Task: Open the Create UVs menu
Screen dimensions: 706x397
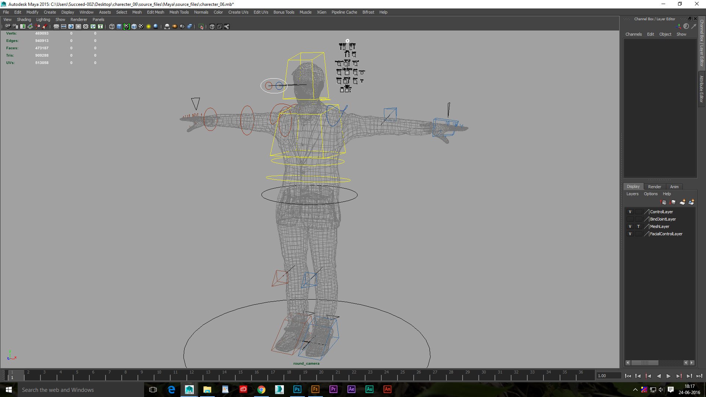Action: pyautogui.click(x=238, y=12)
